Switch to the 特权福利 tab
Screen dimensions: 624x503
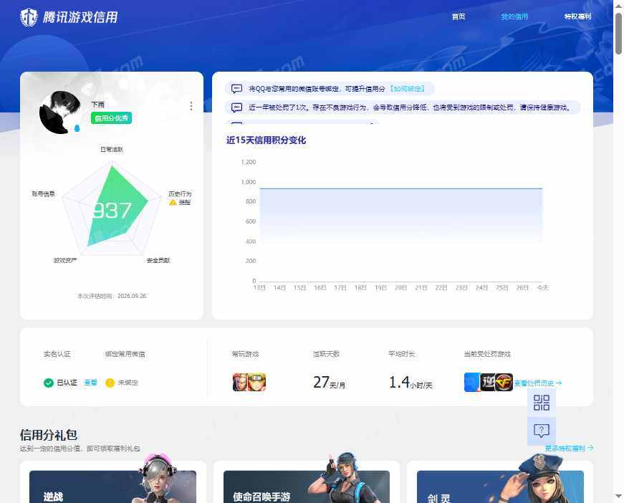pyautogui.click(x=577, y=16)
